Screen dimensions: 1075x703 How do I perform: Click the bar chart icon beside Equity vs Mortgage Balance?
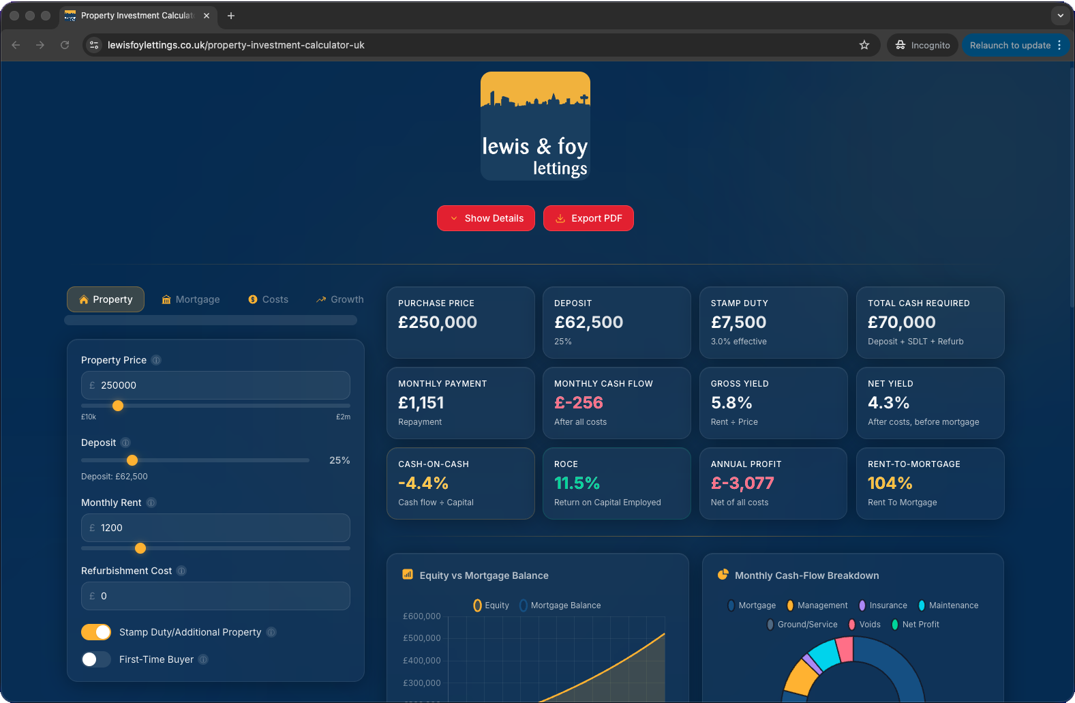tap(408, 575)
